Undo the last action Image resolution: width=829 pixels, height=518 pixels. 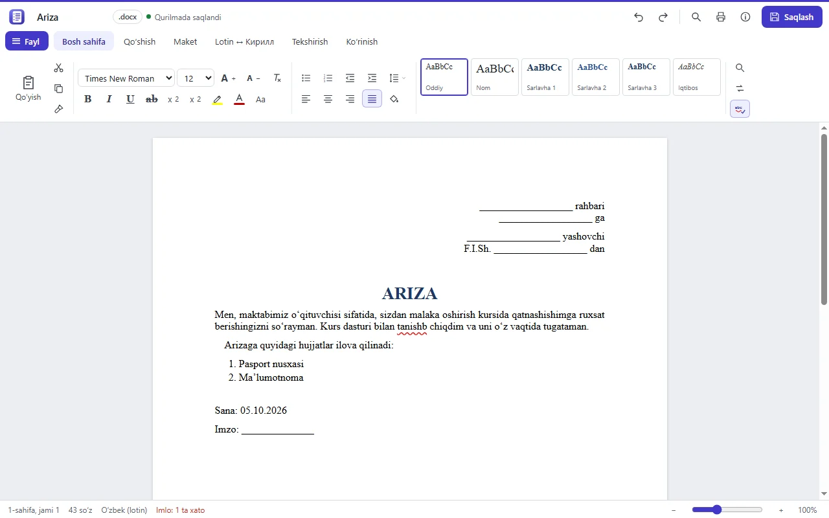(639, 17)
